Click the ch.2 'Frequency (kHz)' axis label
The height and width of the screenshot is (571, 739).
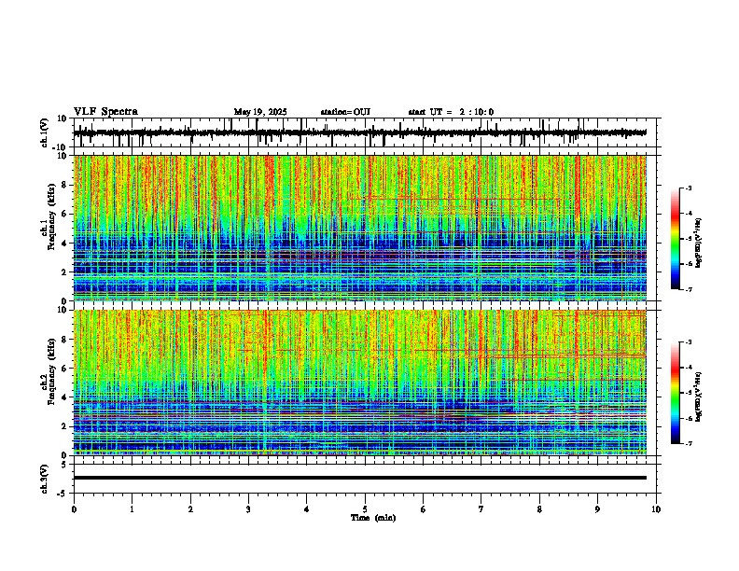51,371
